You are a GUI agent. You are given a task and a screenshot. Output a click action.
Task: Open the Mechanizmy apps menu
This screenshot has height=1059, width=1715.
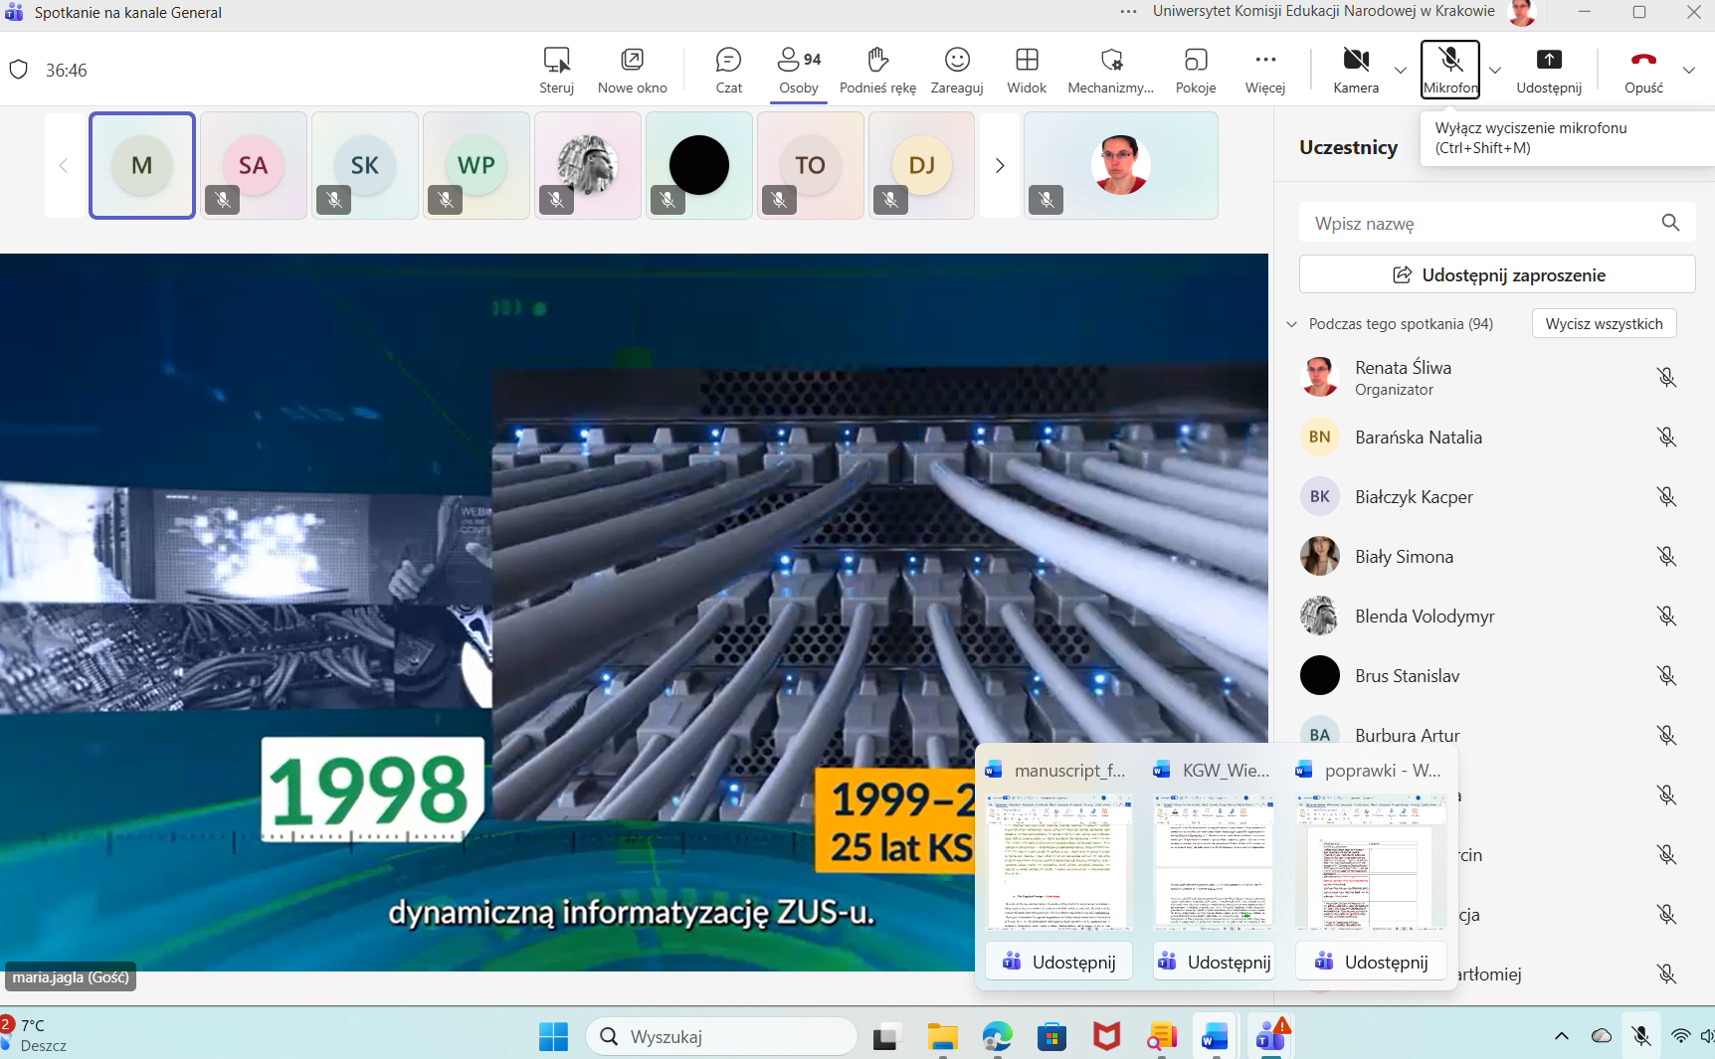point(1110,70)
